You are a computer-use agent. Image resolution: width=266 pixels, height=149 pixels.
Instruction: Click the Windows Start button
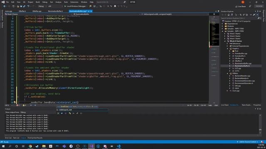pyautogui.click(x=3, y=146)
